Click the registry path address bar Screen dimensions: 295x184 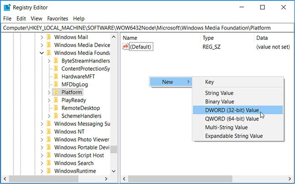point(147,28)
